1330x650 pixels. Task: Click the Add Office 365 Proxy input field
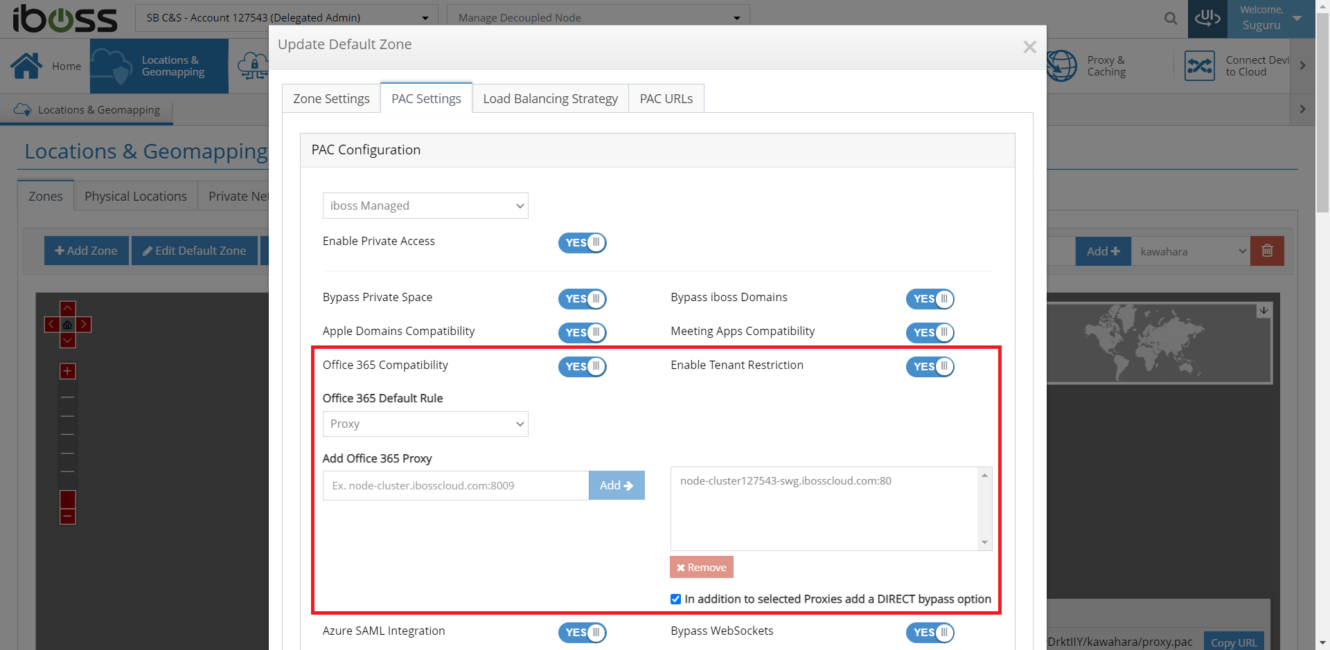click(456, 485)
